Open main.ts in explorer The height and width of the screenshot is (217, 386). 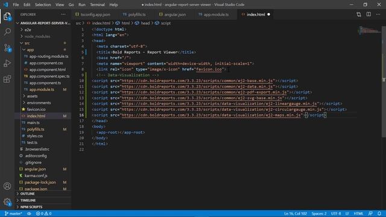(x=33, y=123)
